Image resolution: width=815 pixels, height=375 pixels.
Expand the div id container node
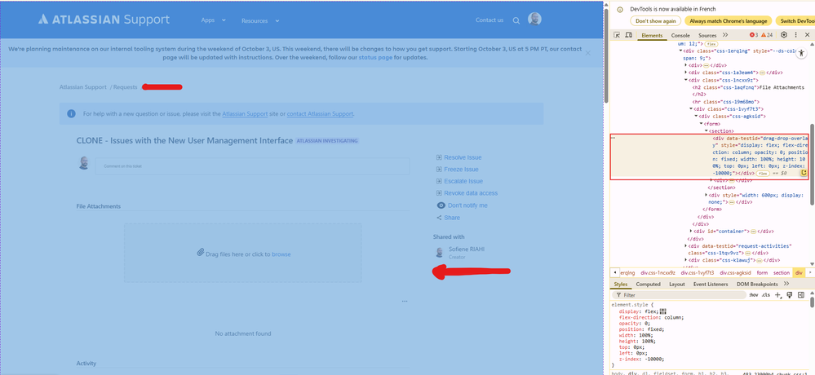[x=691, y=231]
